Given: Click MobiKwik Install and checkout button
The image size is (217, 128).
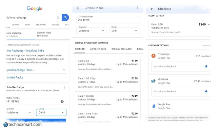Looking at the screenshot, I should point(181,92).
